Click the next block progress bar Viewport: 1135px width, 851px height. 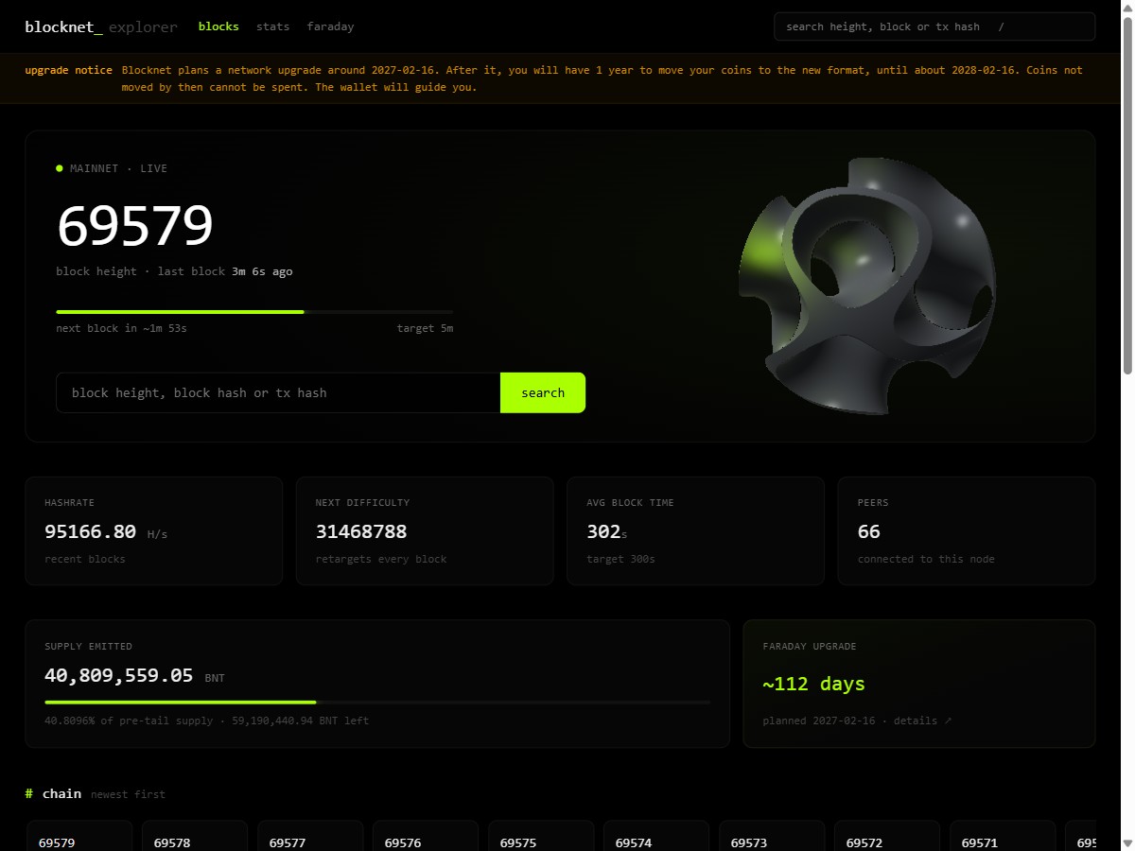(254, 311)
